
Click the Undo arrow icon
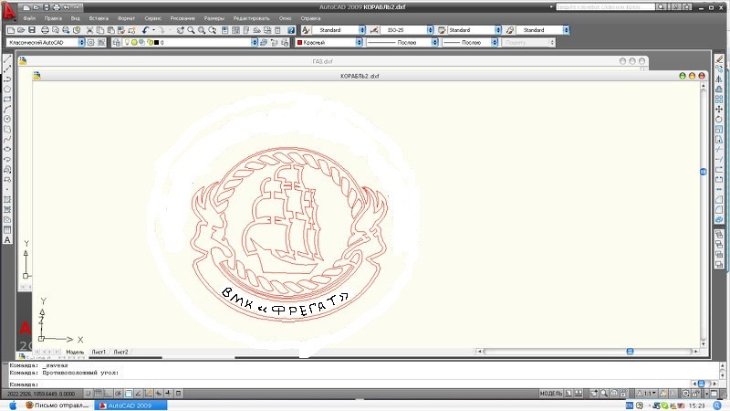(145, 30)
